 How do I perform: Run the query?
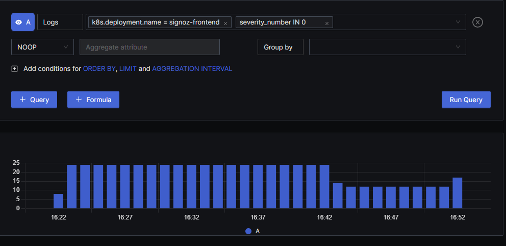click(x=466, y=100)
